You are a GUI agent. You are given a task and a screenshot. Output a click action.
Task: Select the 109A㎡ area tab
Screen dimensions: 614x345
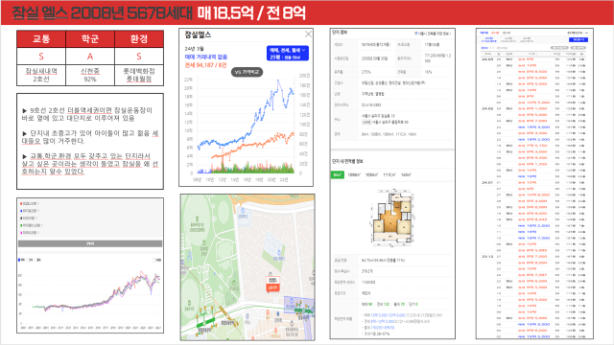pyautogui.click(x=371, y=174)
